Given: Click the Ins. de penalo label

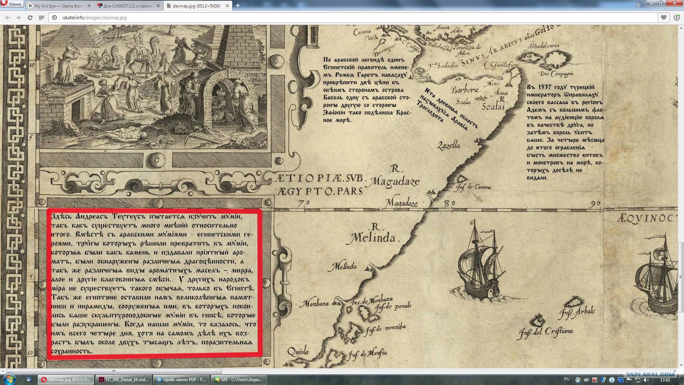Looking at the screenshot, I should 393,307.
